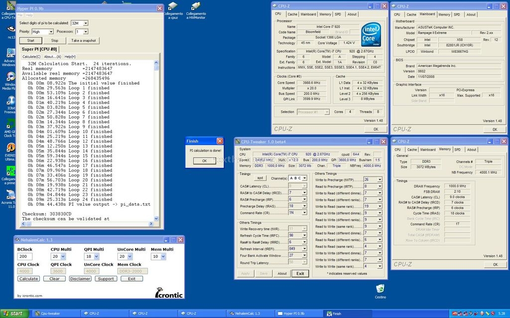
Task: Open the Advanced Windows desktop icon
Action: pyautogui.click(x=10, y=58)
